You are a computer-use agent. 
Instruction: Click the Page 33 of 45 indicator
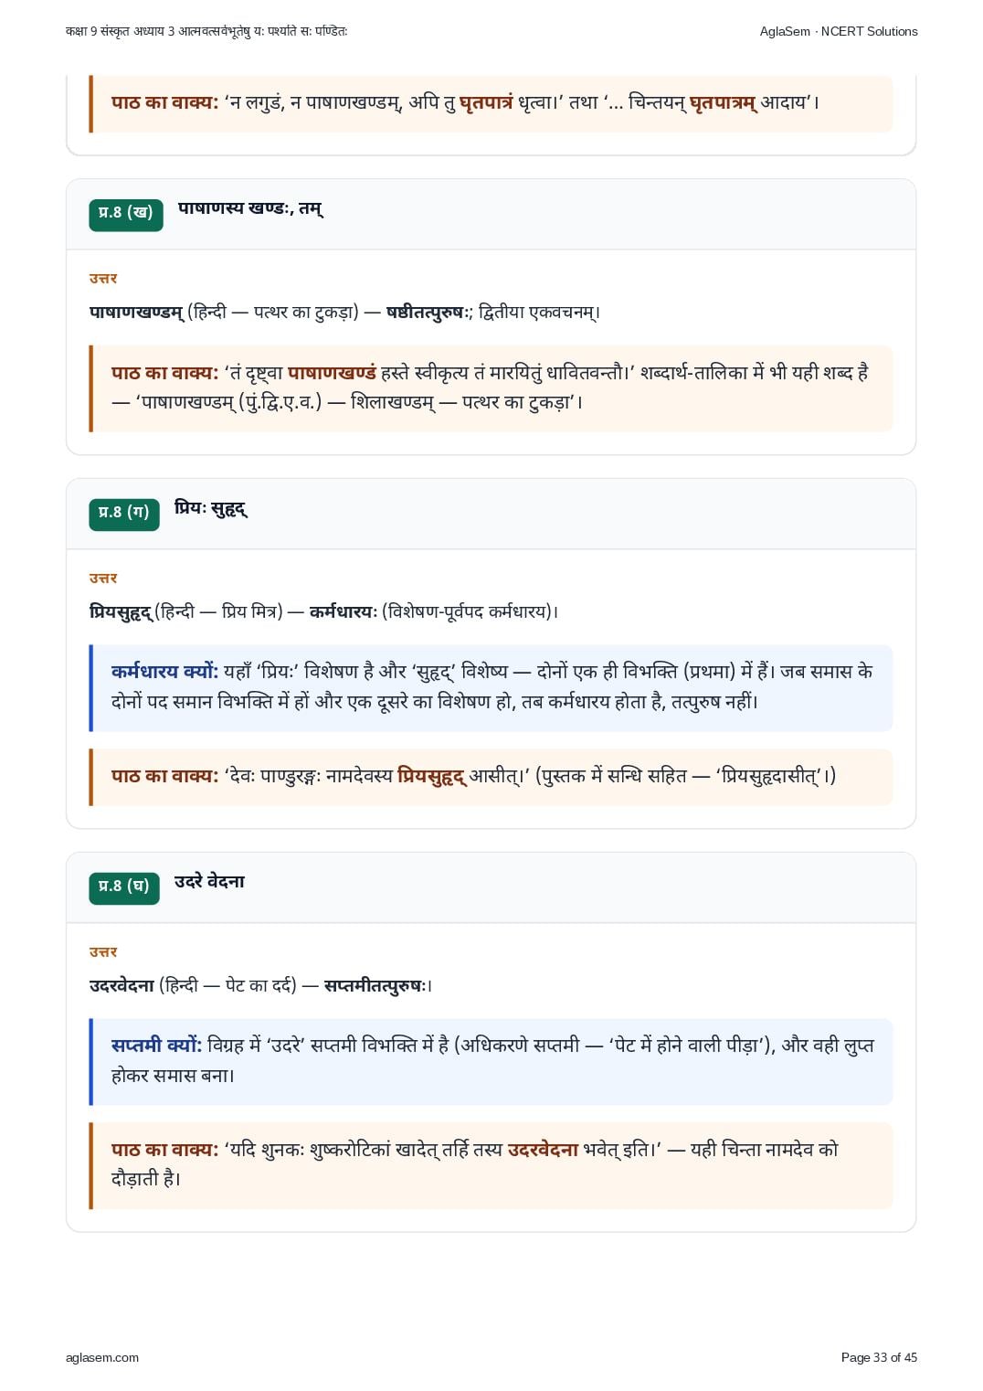879,1357
